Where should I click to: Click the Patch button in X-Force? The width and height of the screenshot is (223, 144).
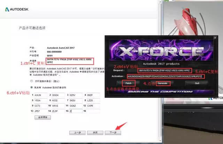[129, 83]
